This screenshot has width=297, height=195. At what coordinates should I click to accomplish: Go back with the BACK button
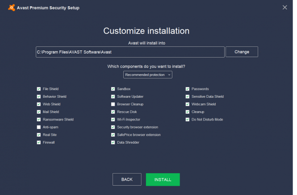coord(127,179)
